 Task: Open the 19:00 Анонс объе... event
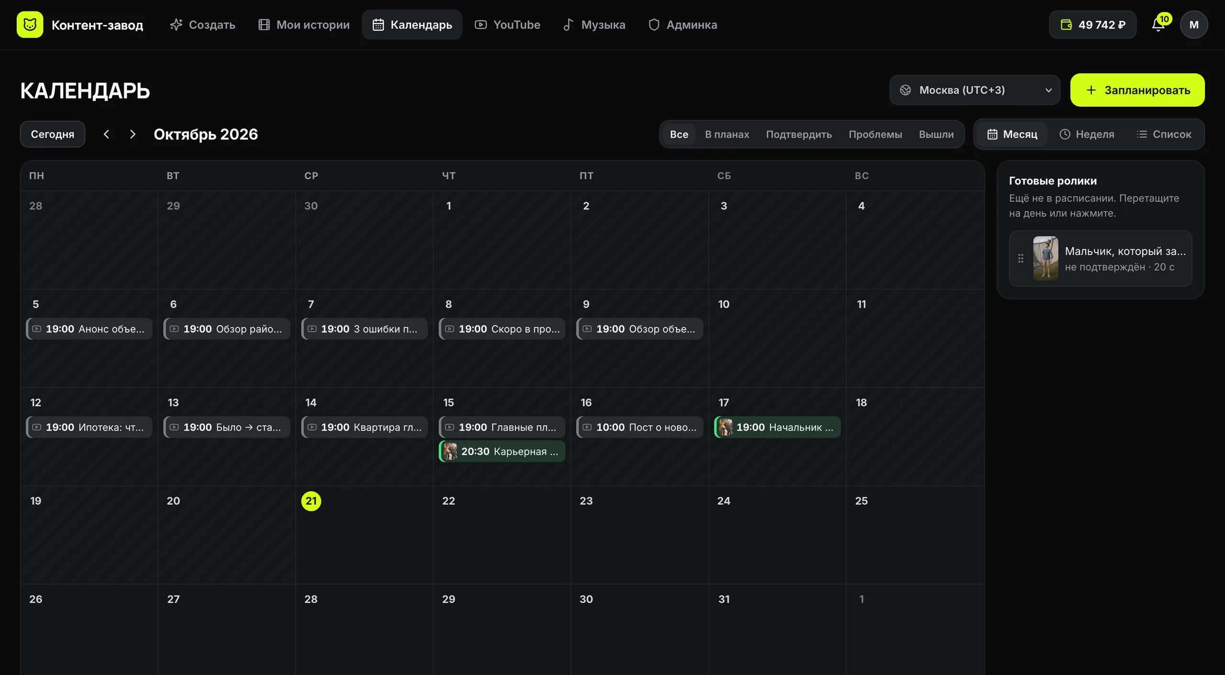pyautogui.click(x=89, y=329)
